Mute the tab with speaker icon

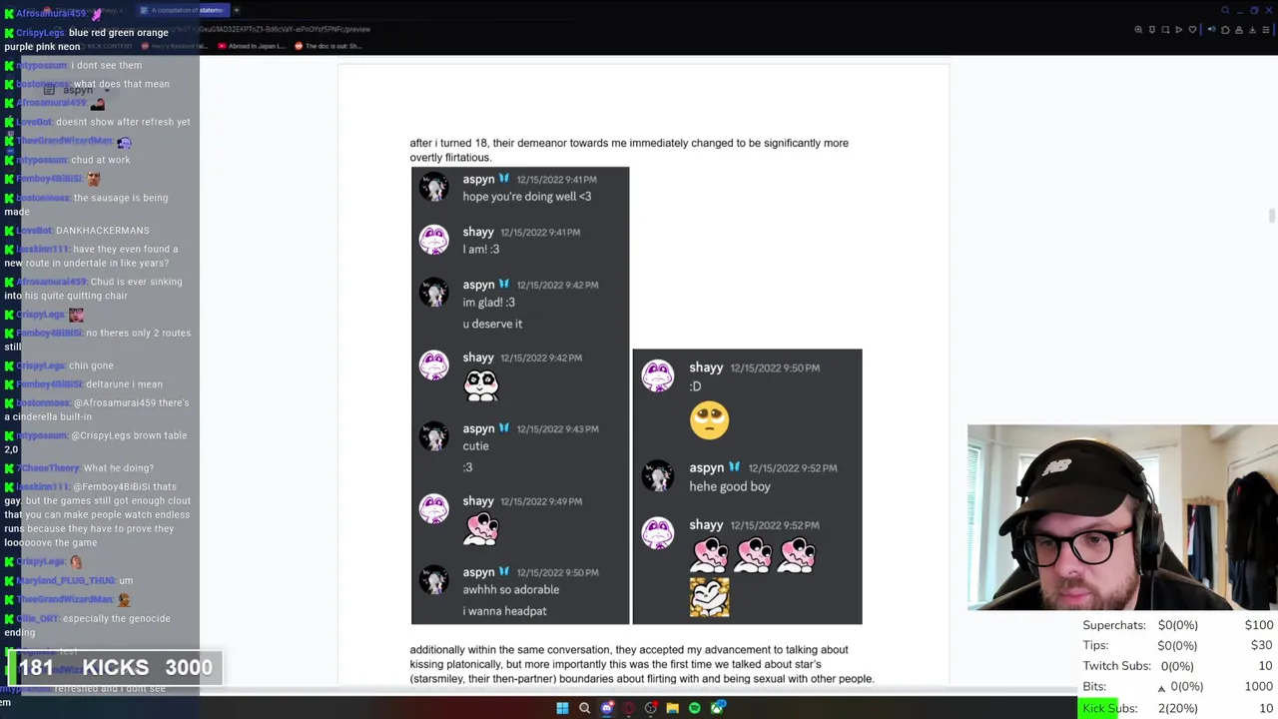coord(1211,30)
